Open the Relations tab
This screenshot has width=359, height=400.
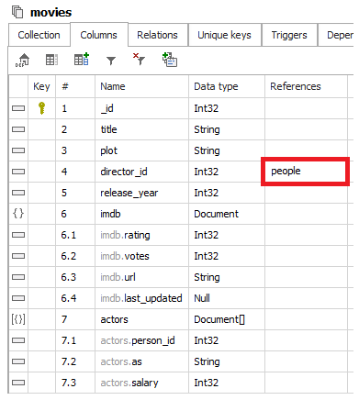coord(157,35)
